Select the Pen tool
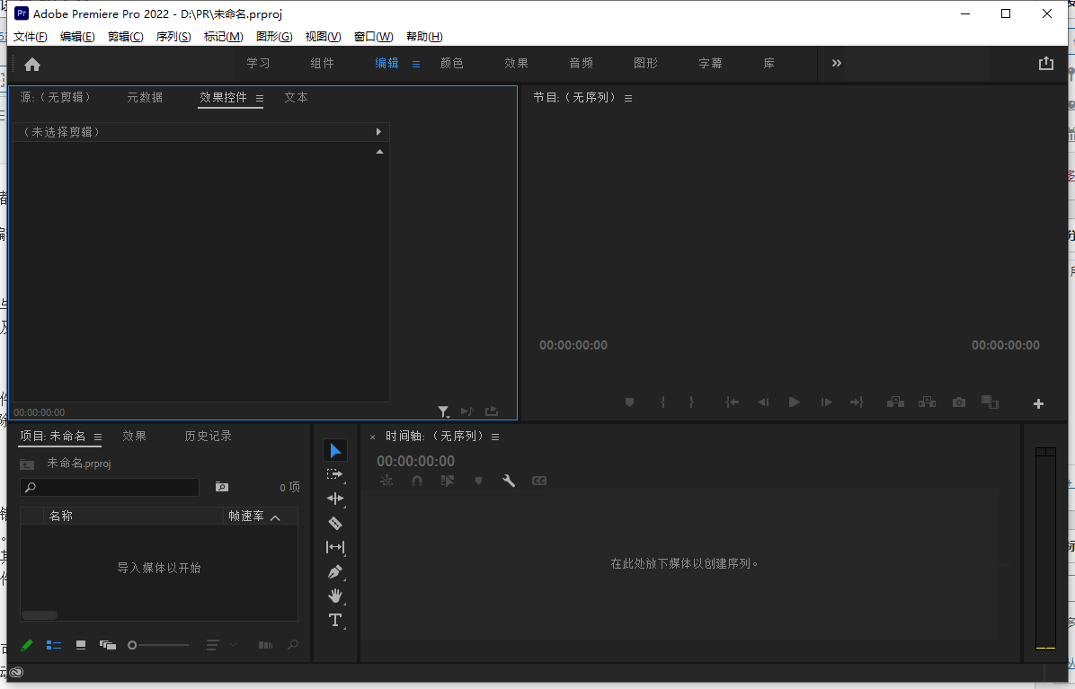The image size is (1075, 689). 335,571
